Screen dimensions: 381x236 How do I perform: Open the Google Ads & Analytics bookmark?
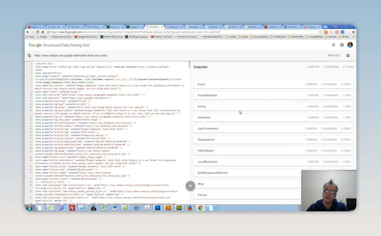coord(86,37)
